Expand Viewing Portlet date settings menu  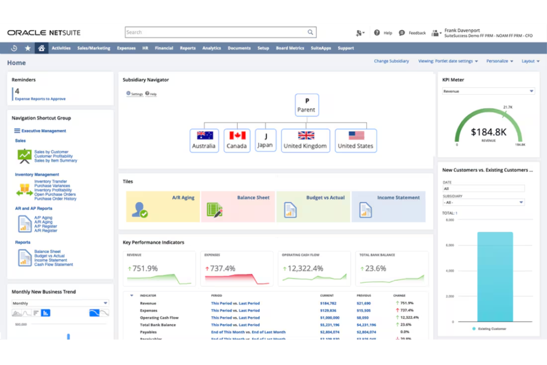pos(448,61)
